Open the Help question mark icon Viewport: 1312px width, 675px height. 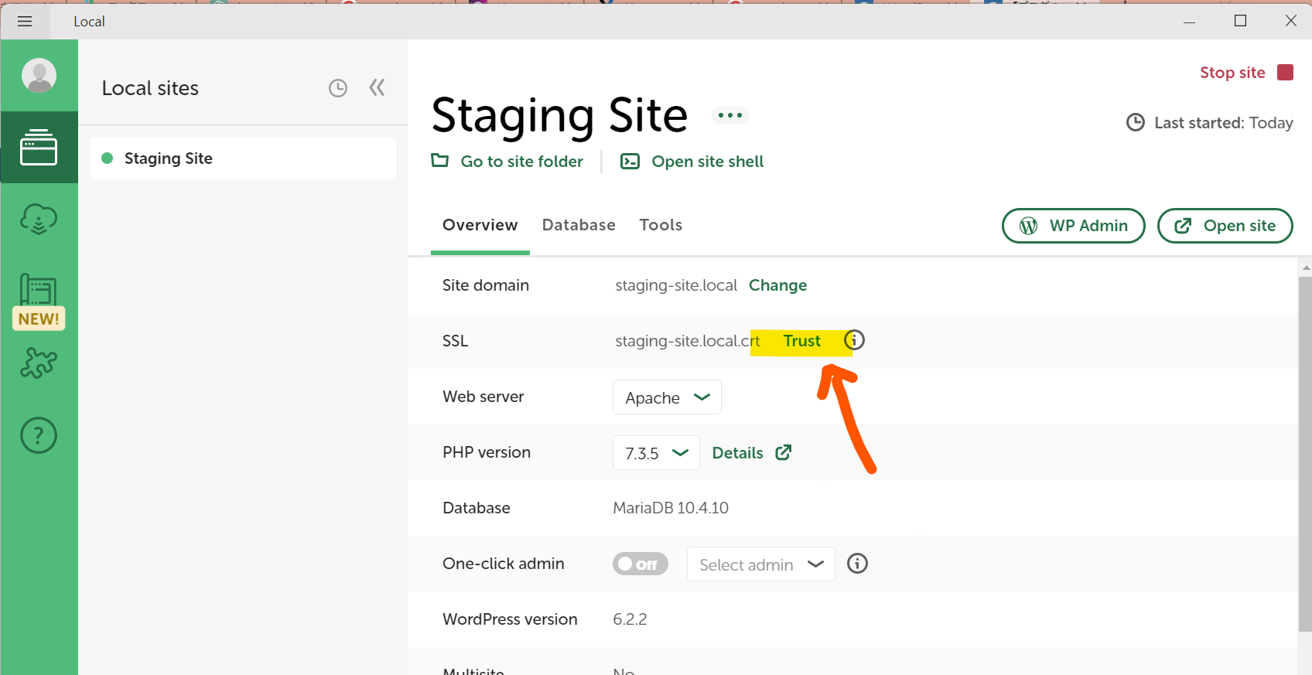coord(39,435)
